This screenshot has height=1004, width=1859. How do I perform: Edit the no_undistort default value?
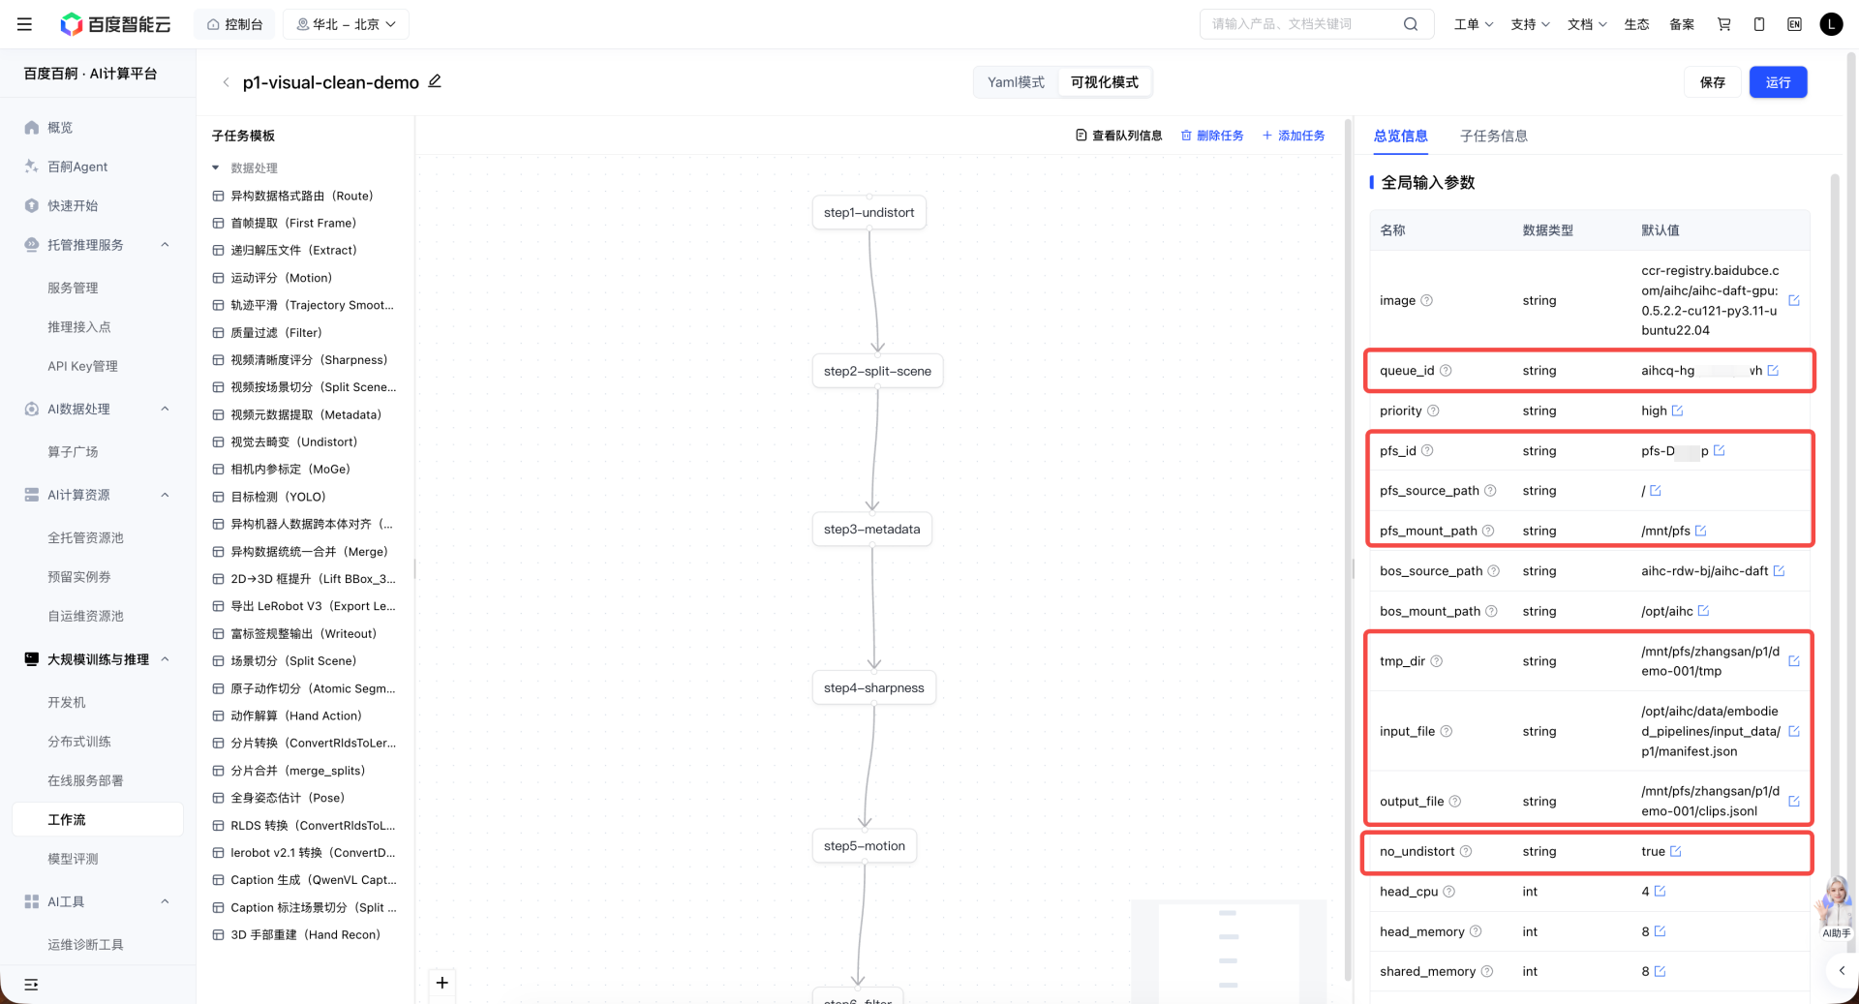coord(1675,851)
